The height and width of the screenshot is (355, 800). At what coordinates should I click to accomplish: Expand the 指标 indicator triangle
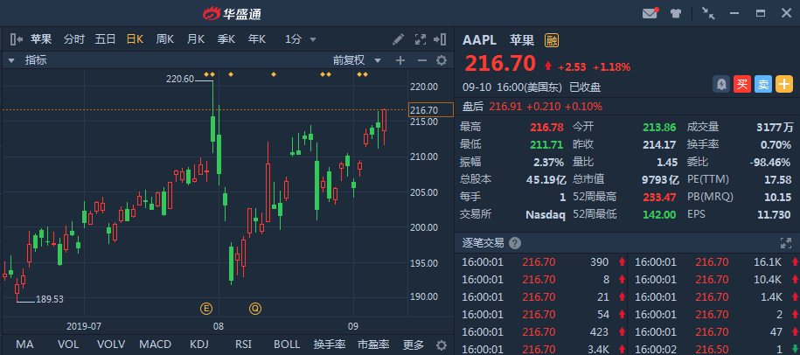[x=10, y=60]
